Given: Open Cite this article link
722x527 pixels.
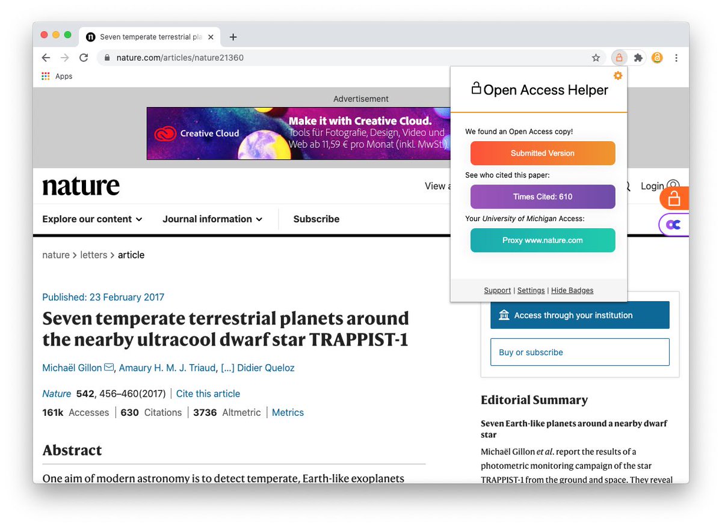Looking at the screenshot, I should [x=208, y=394].
